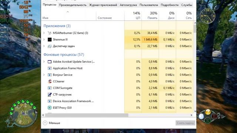Viewport: 237px width, 133px height.
Task: Select the Shenmue III process name
Action: click(x=60, y=40)
